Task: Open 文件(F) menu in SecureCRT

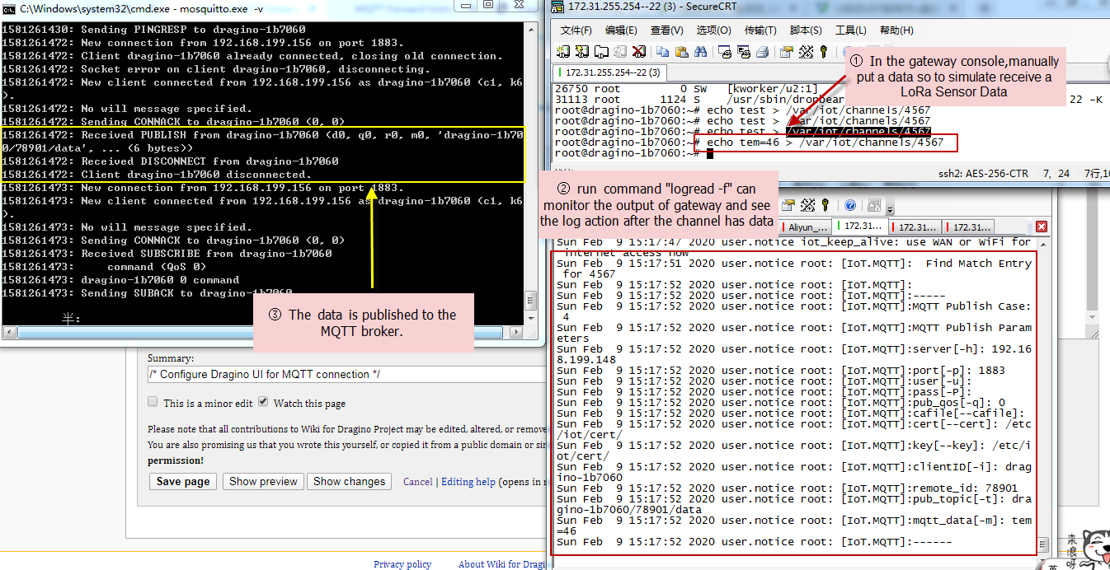Action: [576, 30]
